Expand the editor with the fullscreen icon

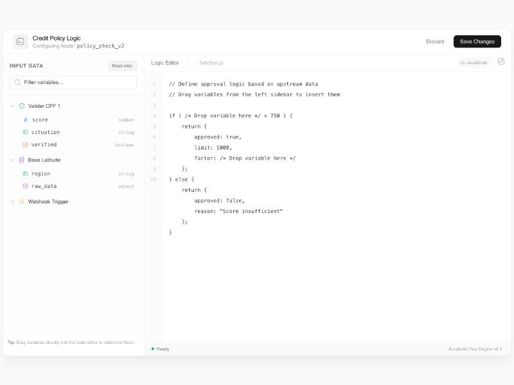point(501,62)
